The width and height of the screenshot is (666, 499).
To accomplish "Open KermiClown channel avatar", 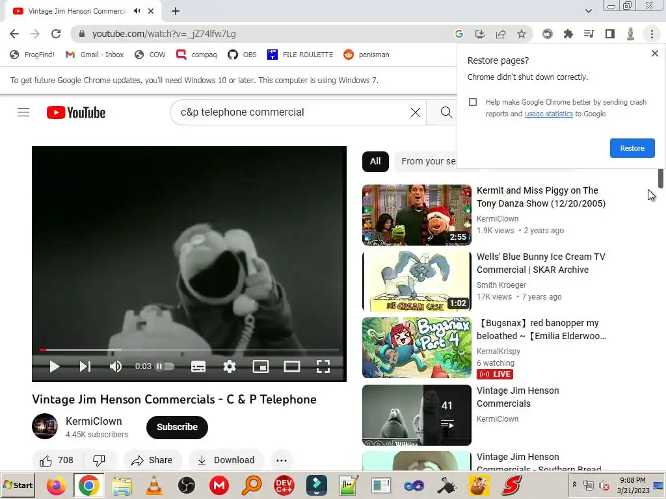I will (x=45, y=426).
